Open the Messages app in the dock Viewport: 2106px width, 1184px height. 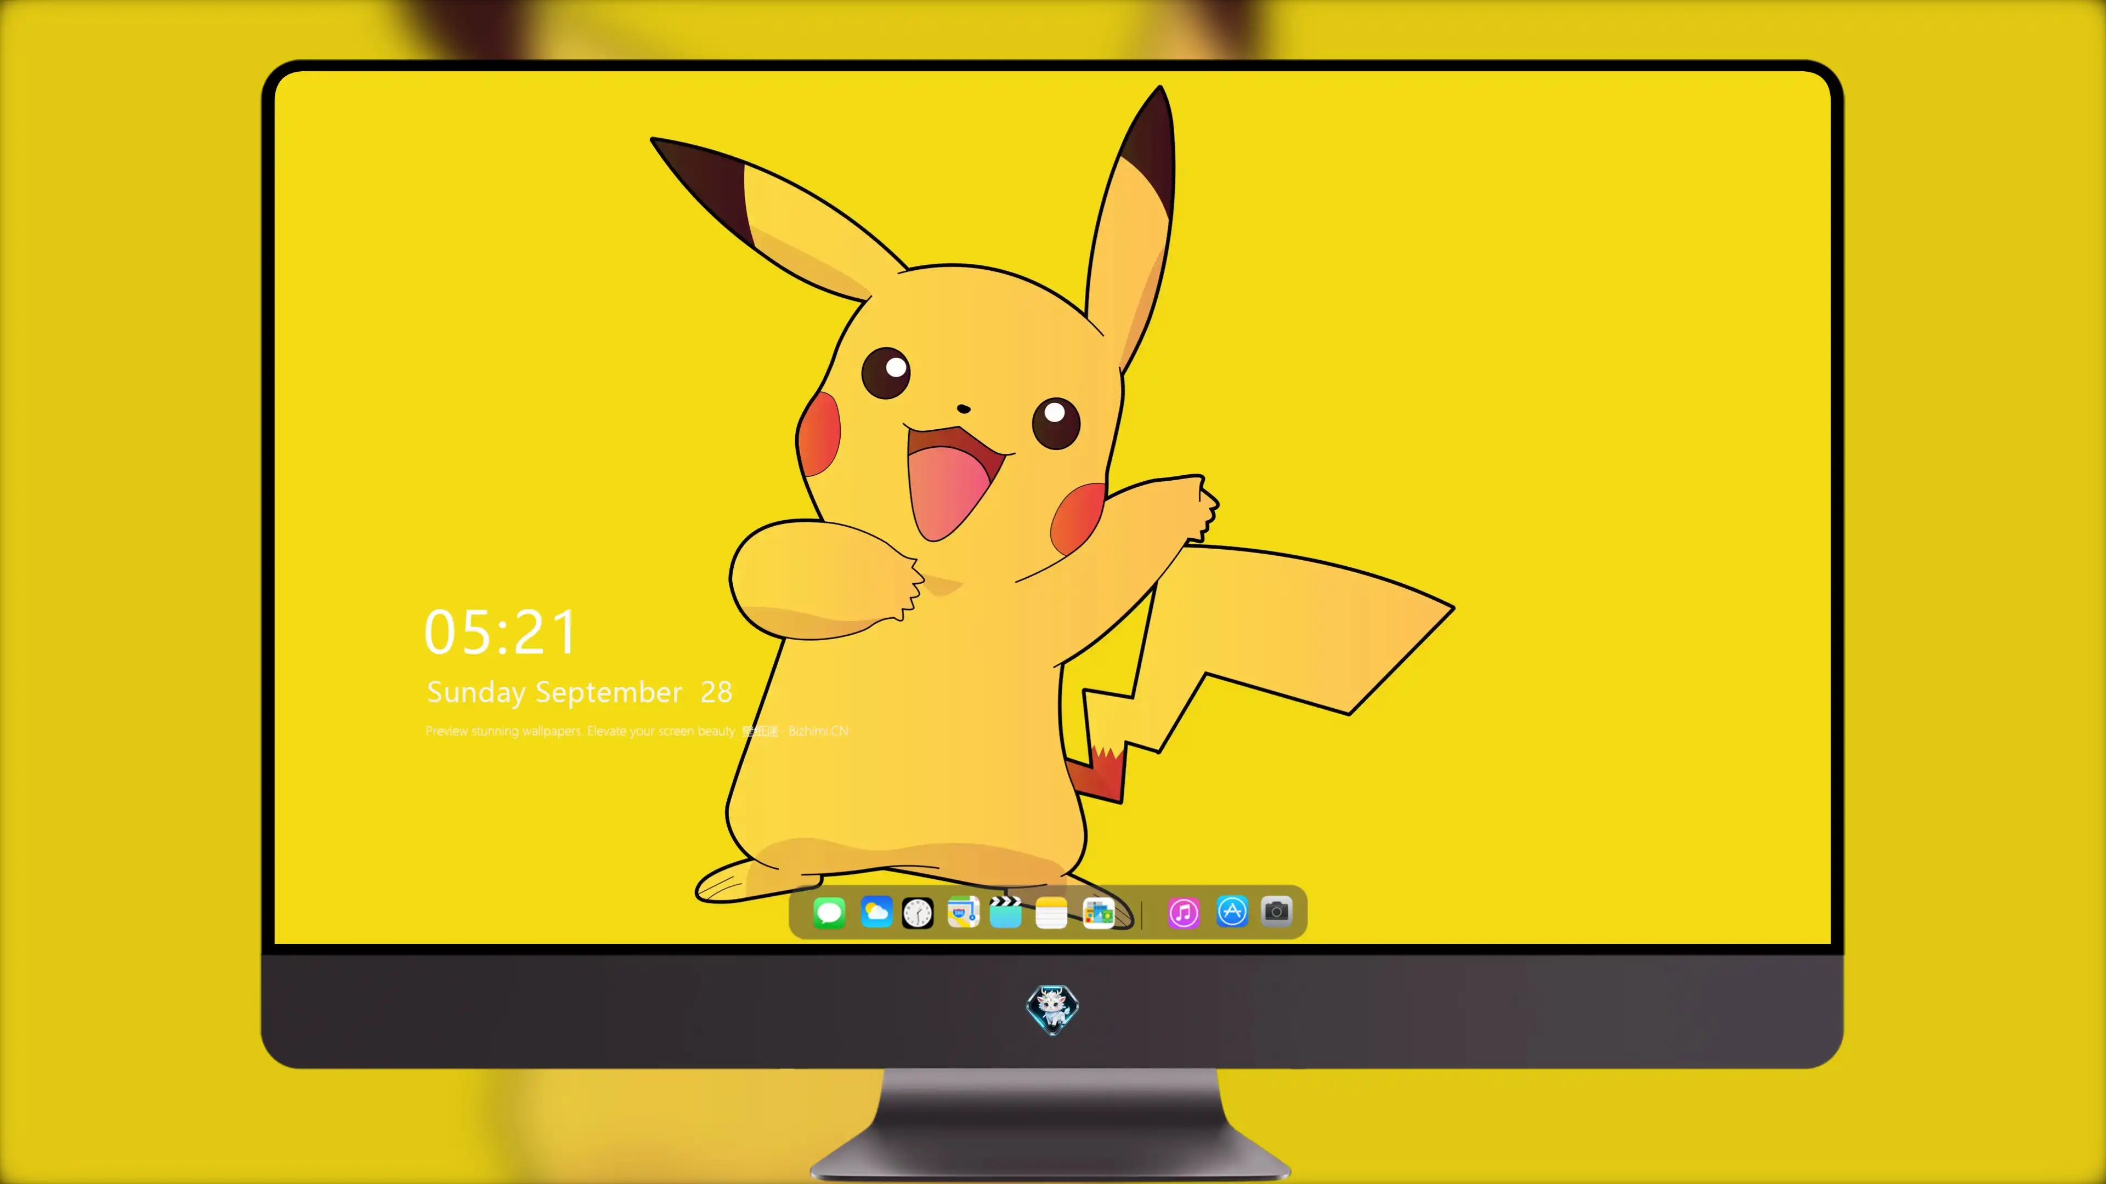829,912
